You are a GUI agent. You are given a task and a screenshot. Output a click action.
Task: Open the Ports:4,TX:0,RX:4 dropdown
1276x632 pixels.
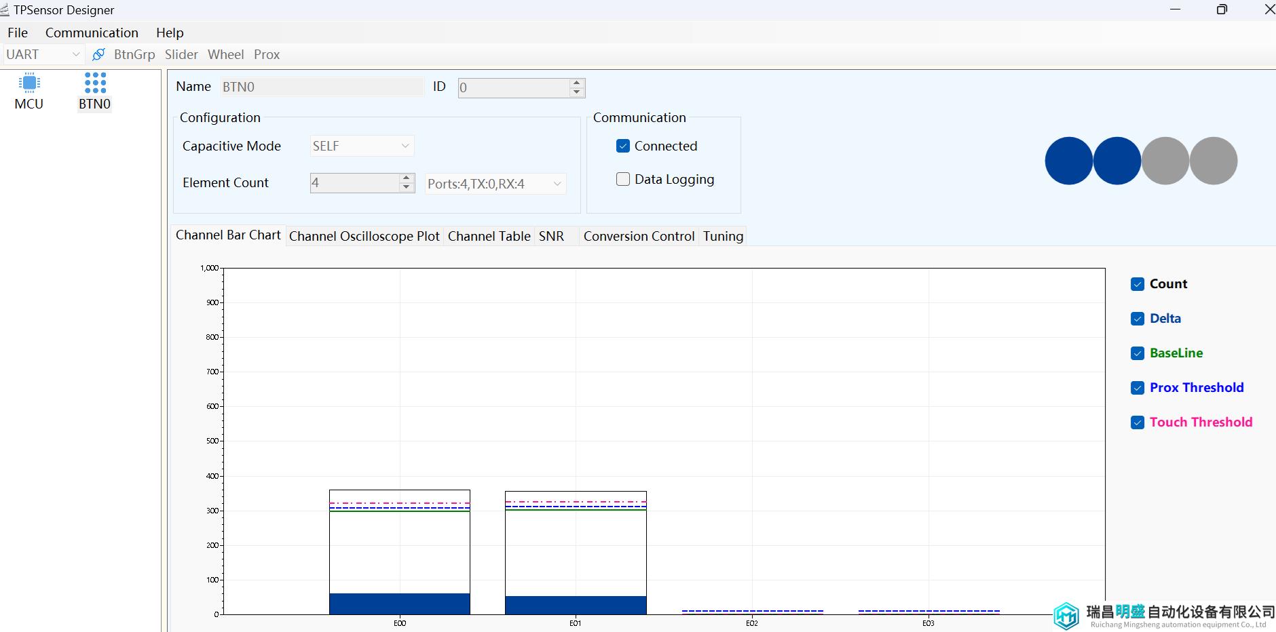click(495, 184)
